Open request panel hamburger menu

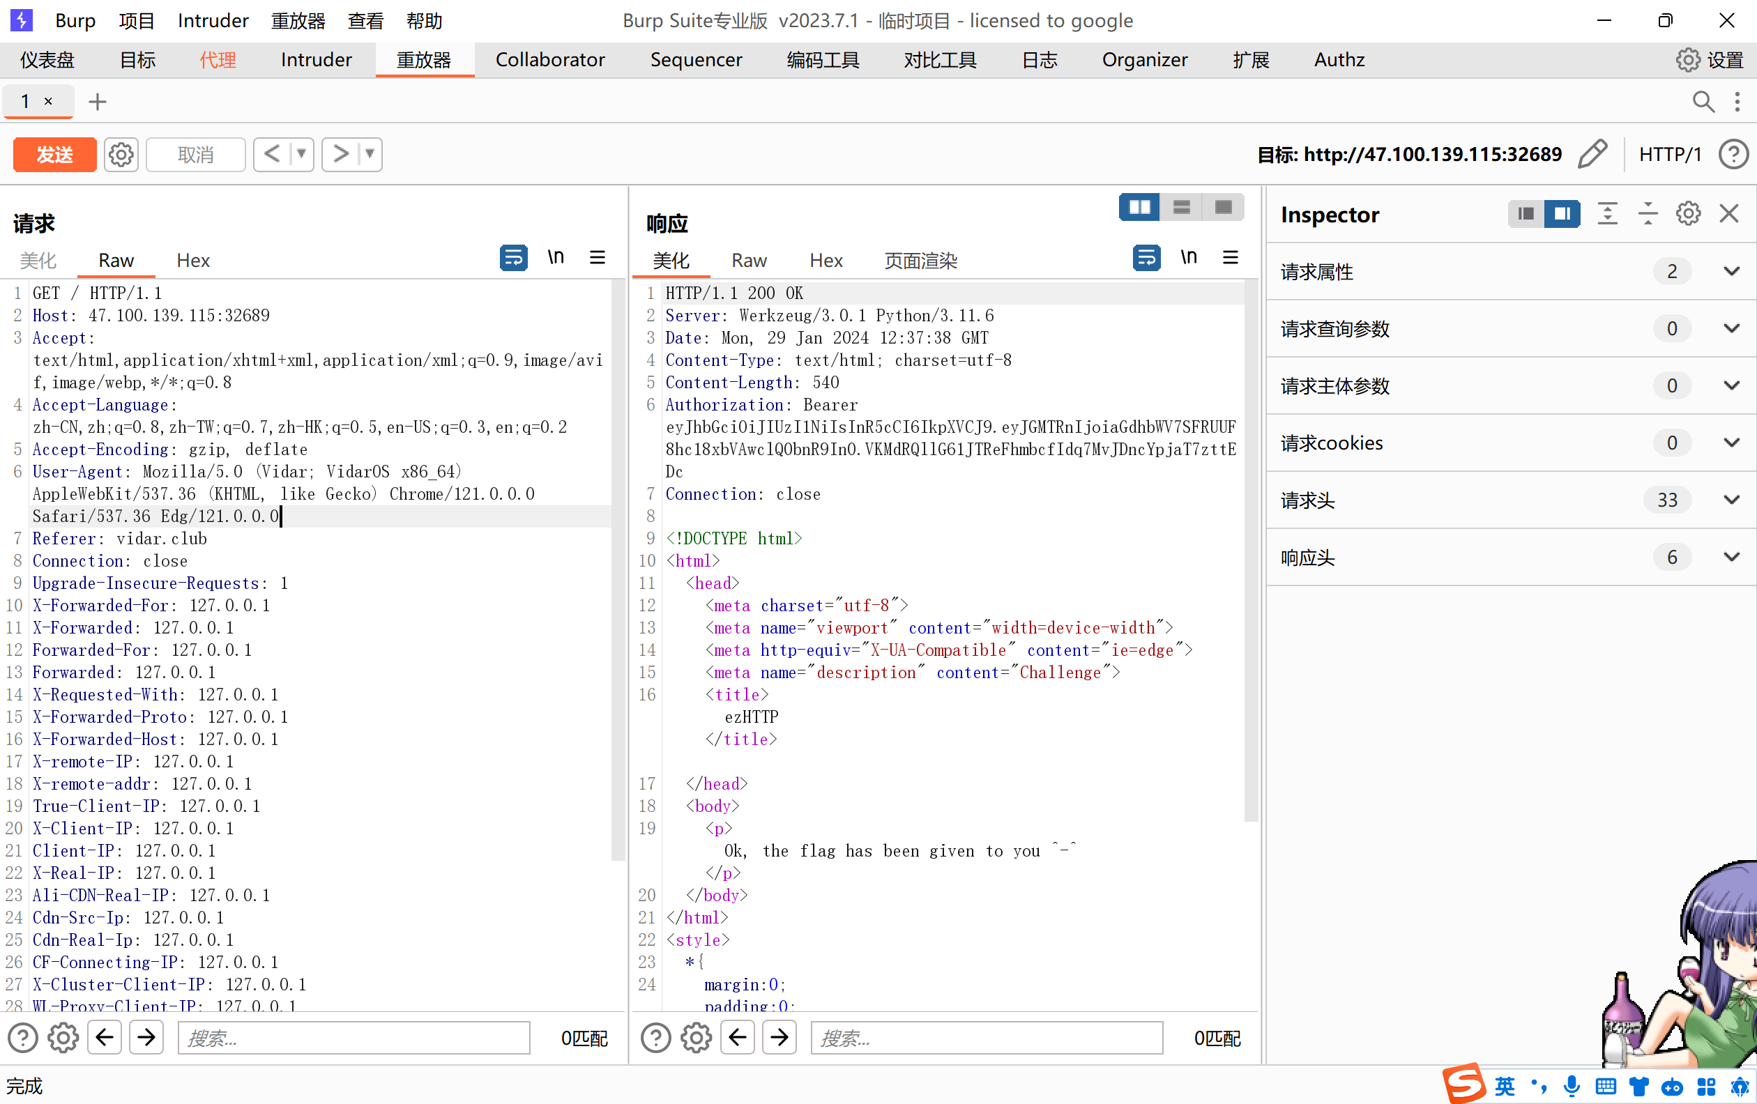pyautogui.click(x=597, y=257)
